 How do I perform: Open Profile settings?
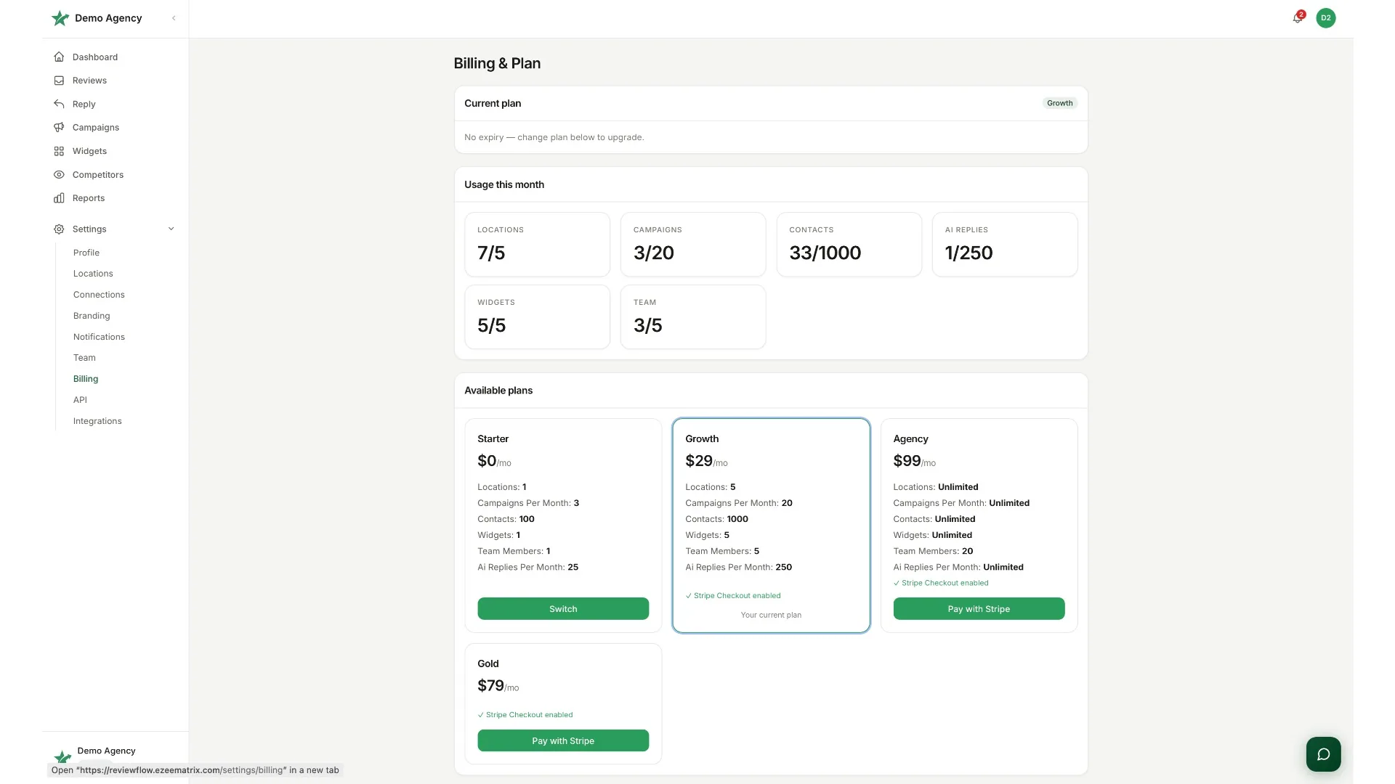pyautogui.click(x=86, y=253)
